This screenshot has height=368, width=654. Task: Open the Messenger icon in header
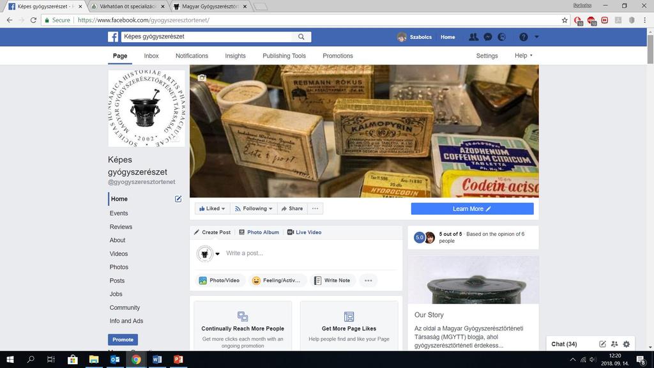tap(487, 36)
